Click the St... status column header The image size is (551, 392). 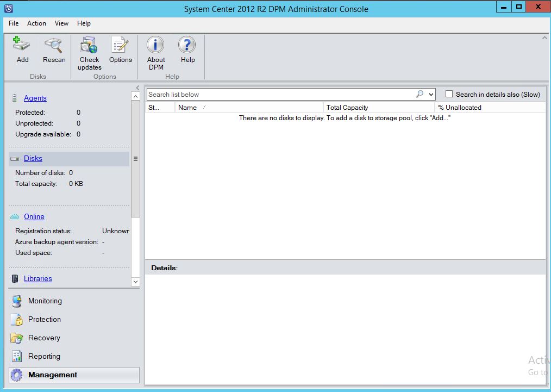click(160, 108)
